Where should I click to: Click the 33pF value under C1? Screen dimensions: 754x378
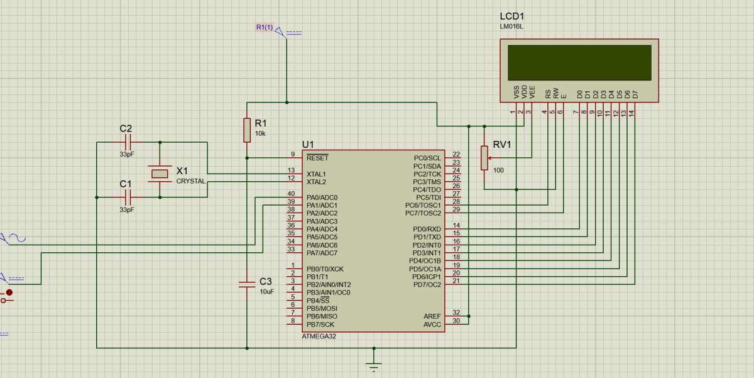(126, 209)
